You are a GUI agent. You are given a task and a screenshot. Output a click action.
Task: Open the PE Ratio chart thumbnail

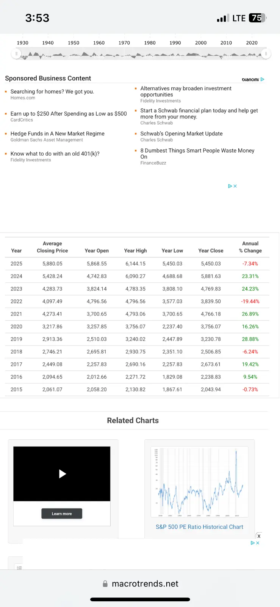[199, 481]
